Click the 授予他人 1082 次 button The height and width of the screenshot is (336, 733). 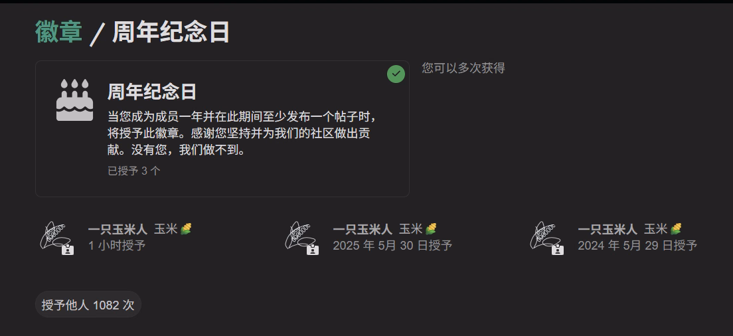pos(88,305)
